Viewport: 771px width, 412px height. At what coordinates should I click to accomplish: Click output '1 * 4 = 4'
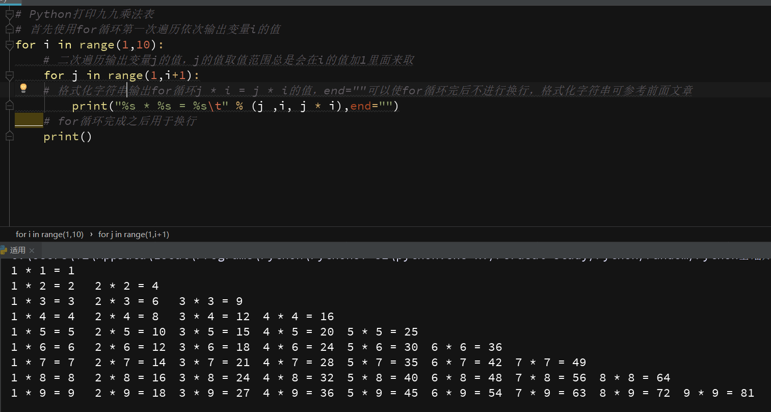(43, 317)
